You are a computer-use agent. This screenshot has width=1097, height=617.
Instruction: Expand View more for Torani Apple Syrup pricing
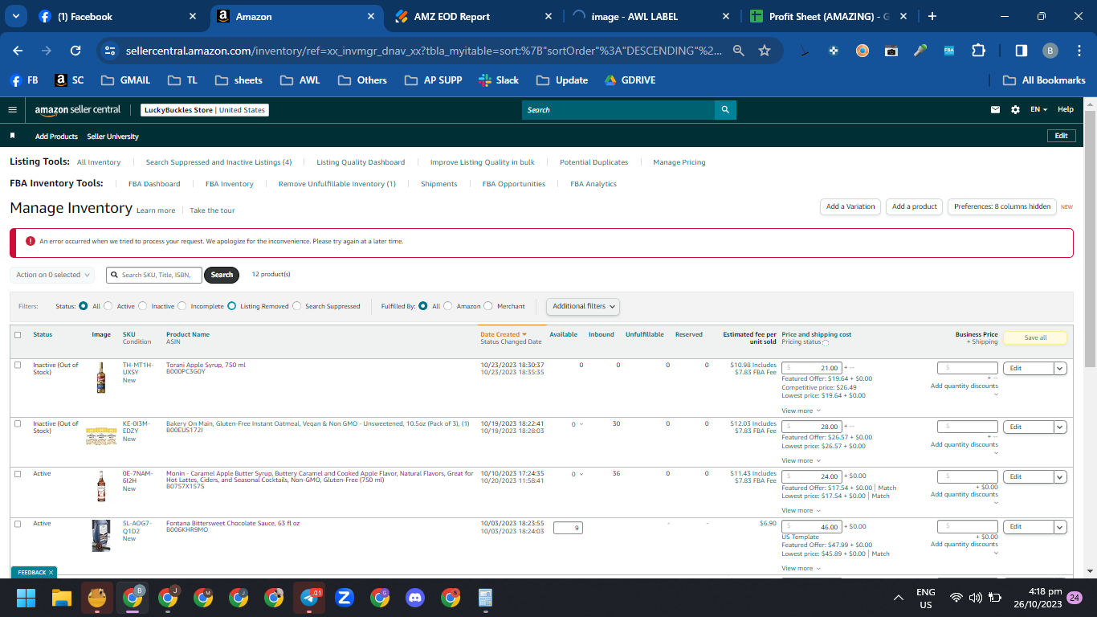point(801,411)
